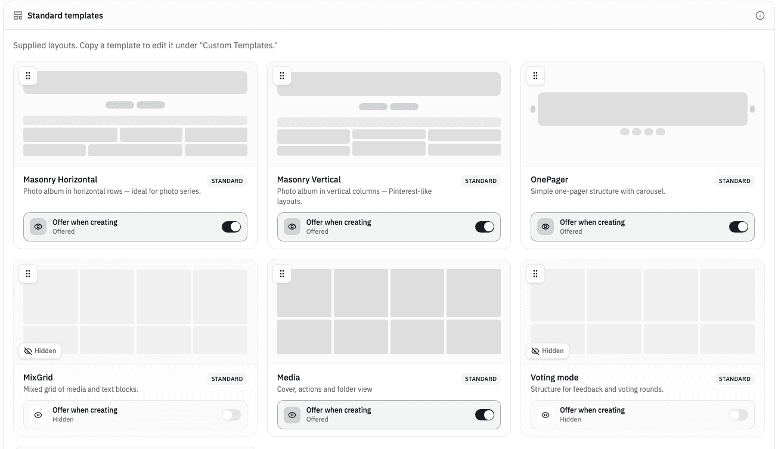778x449 pixels.
Task: Click the eye icon in MixGrid card
Action: [x=38, y=414]
